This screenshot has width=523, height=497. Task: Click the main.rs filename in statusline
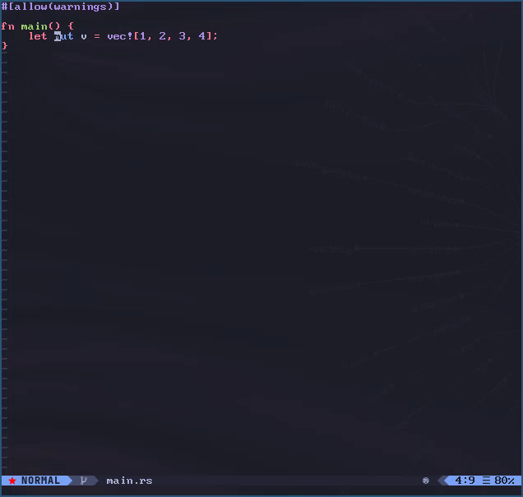point(129,481)
